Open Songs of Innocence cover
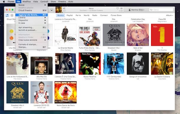Image resolution: width=180 pixels, height=114 pixels. (x=138, y=64)
